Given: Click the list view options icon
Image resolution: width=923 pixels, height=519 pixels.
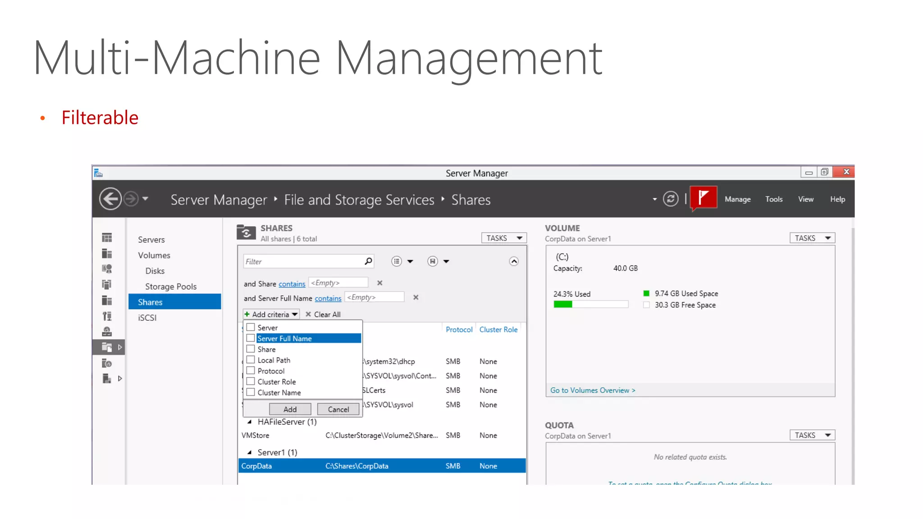Looking at the screenshot, I should click(x=396, y=261).
